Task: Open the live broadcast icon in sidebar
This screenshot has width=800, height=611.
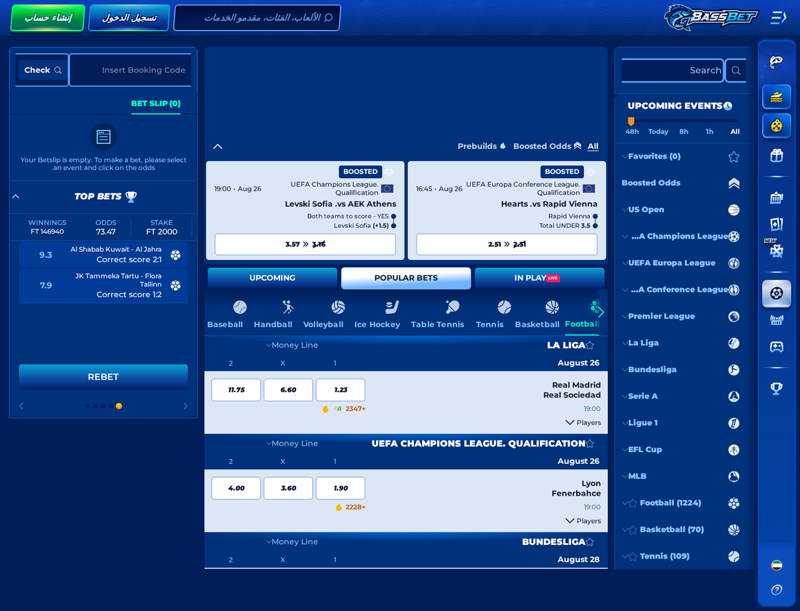Action: 776,320
